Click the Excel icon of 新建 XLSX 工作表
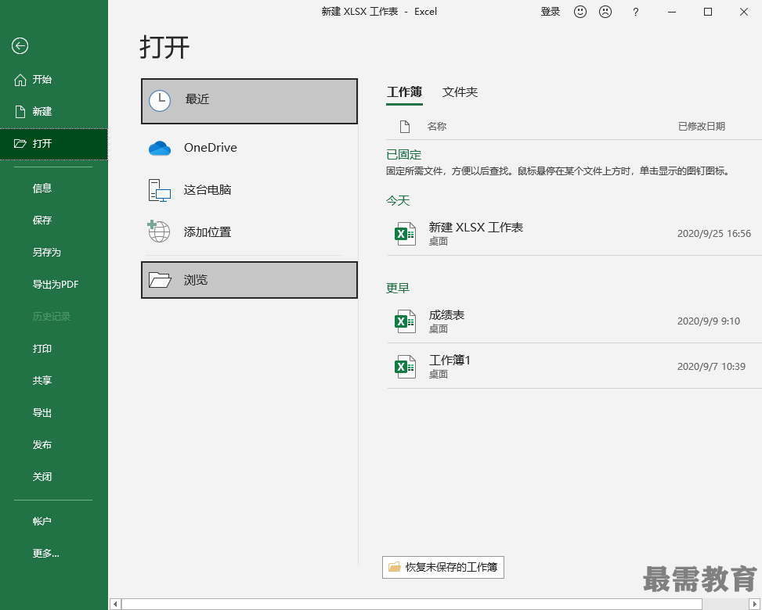Screen dimensions: 762x610 405,234
